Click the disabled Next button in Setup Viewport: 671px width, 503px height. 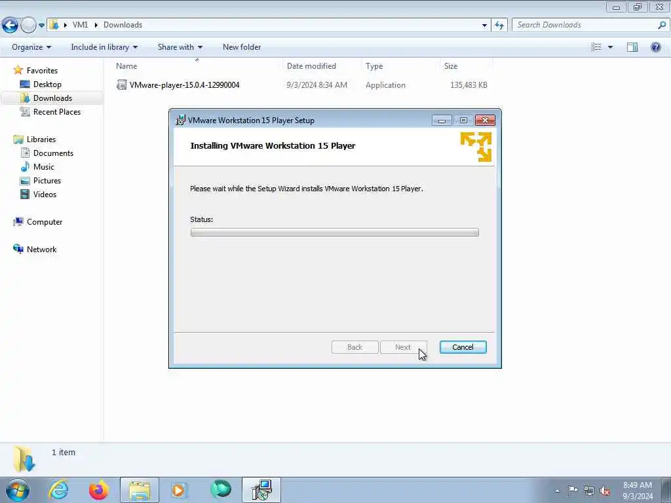[x=403, y=347]
